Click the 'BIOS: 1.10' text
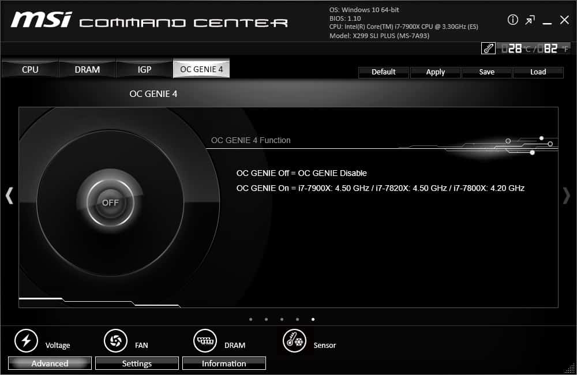Image resolution: width=577 pixels, height=375 pixels. pos(345,18)
